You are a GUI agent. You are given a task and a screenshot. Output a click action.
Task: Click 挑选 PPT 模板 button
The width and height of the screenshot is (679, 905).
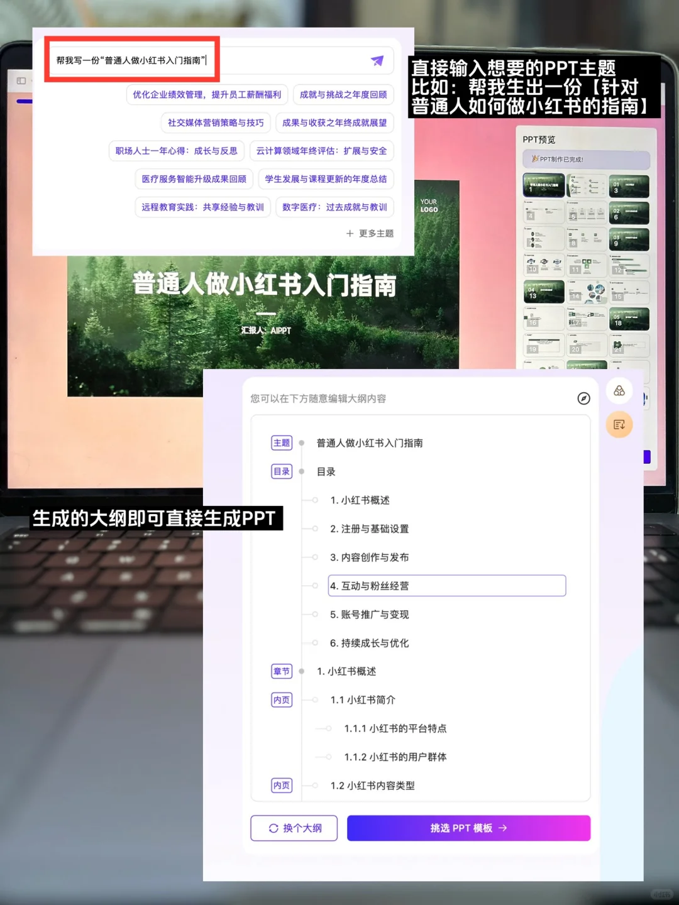[468, 828]
